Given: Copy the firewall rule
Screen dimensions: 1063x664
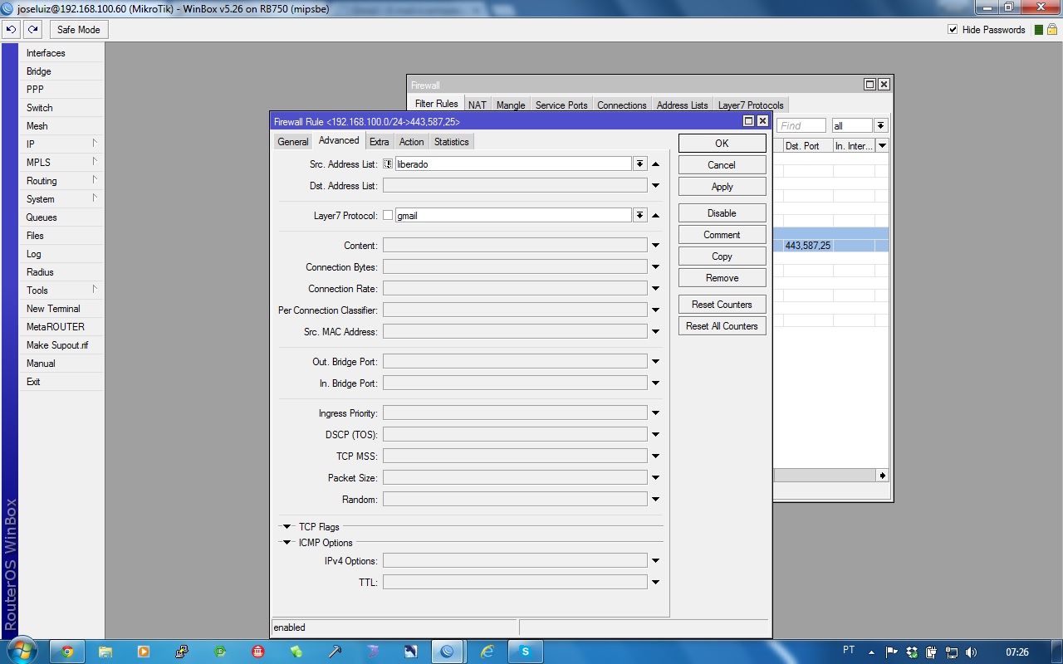Looking at the screenshot, I should click(x=722, y=256).
